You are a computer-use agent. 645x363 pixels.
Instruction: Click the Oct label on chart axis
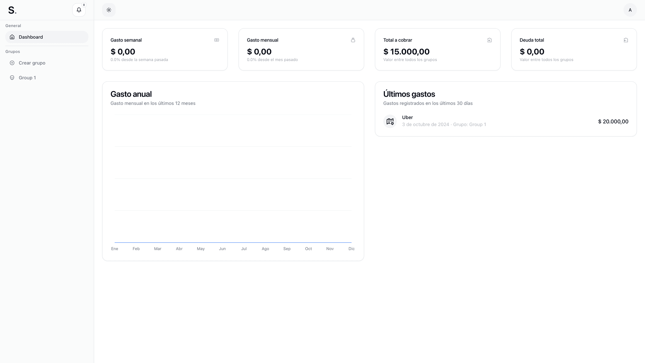click(x=308, y=249)
